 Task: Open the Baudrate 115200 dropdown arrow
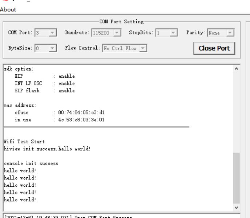click(x=117, y=33)
